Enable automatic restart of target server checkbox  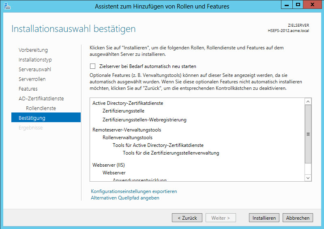pos(92,66)
